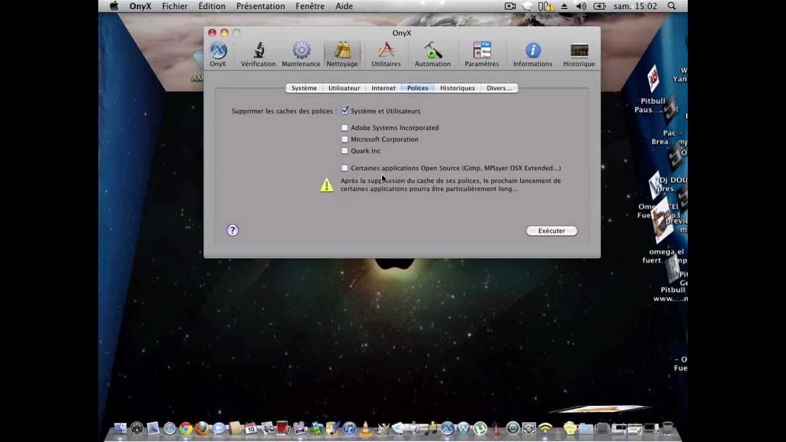This screenshot has width=786, height=442.
Task: Enable Quark Inc checkbox
Action: 344,151
